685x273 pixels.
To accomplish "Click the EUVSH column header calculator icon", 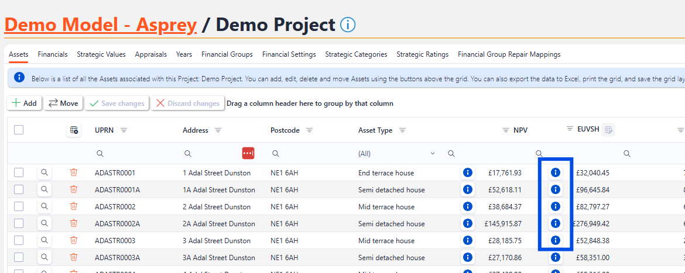I will point(609,130).
